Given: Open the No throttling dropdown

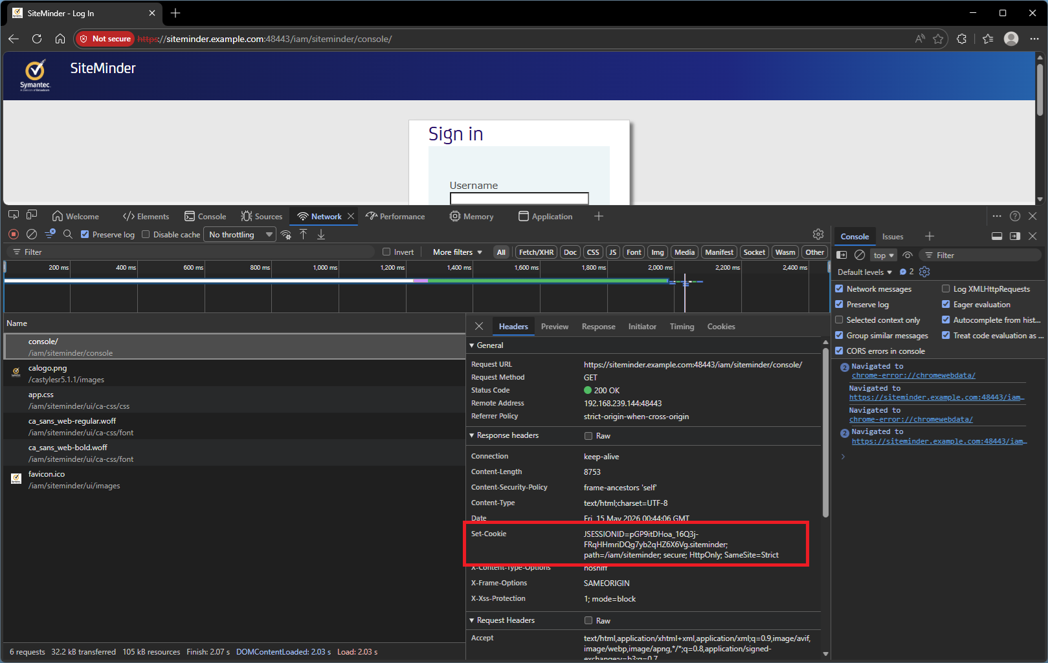Looking at the screenshot, I should (x=240, y=235).
